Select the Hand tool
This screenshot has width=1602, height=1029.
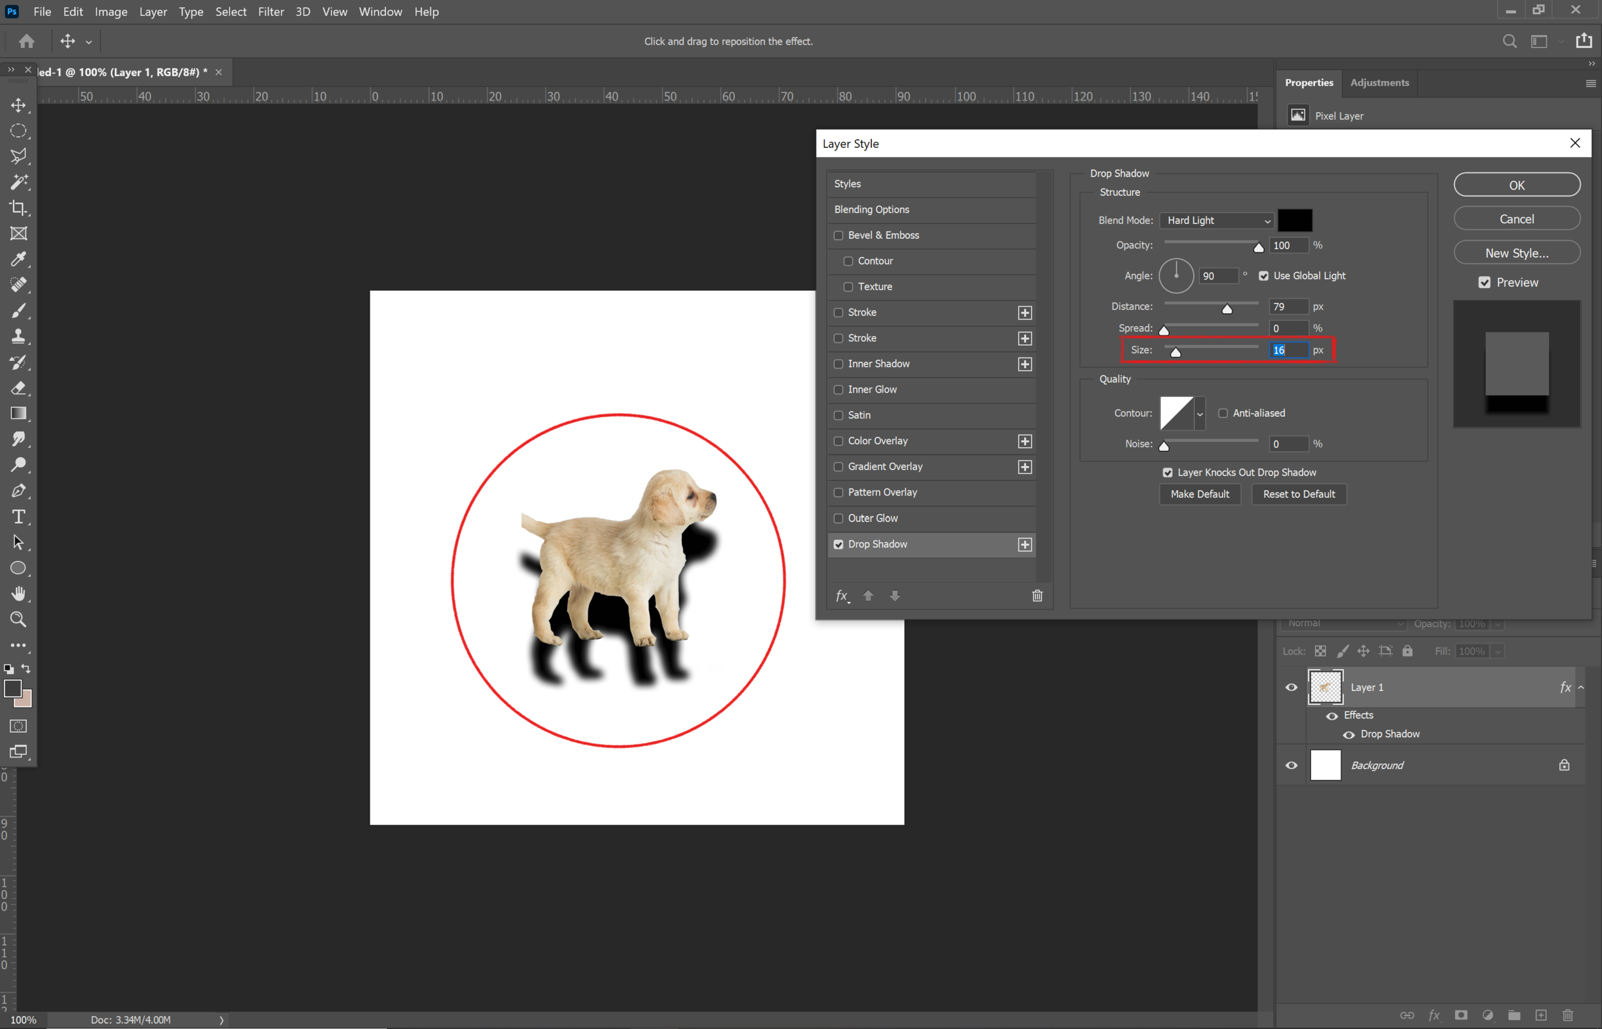[19, 594]
